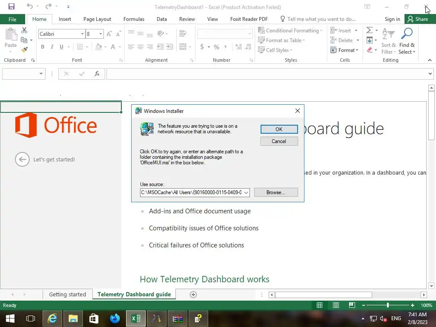The width and height of the screenshot is (436, 327).
Task: Toggle Align Right in Alignment group
Action: [x=150, y=47]
